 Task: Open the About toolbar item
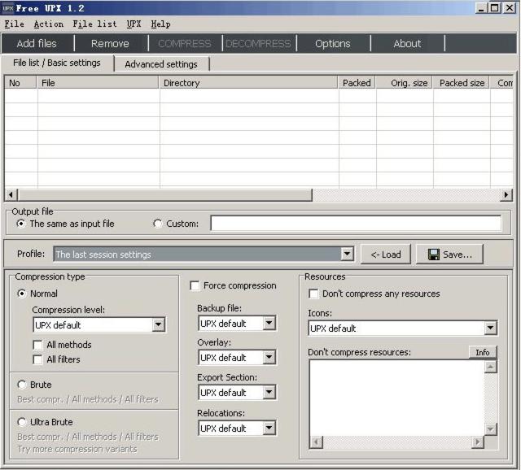click(407, 44)
